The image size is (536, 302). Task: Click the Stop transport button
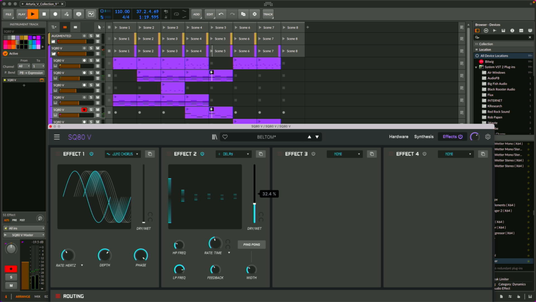[x=44, y=14]
